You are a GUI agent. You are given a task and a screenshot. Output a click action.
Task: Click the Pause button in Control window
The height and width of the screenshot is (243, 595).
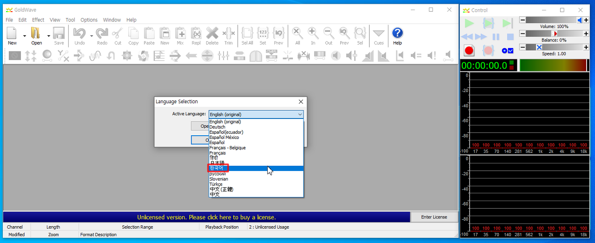[496, 37]
